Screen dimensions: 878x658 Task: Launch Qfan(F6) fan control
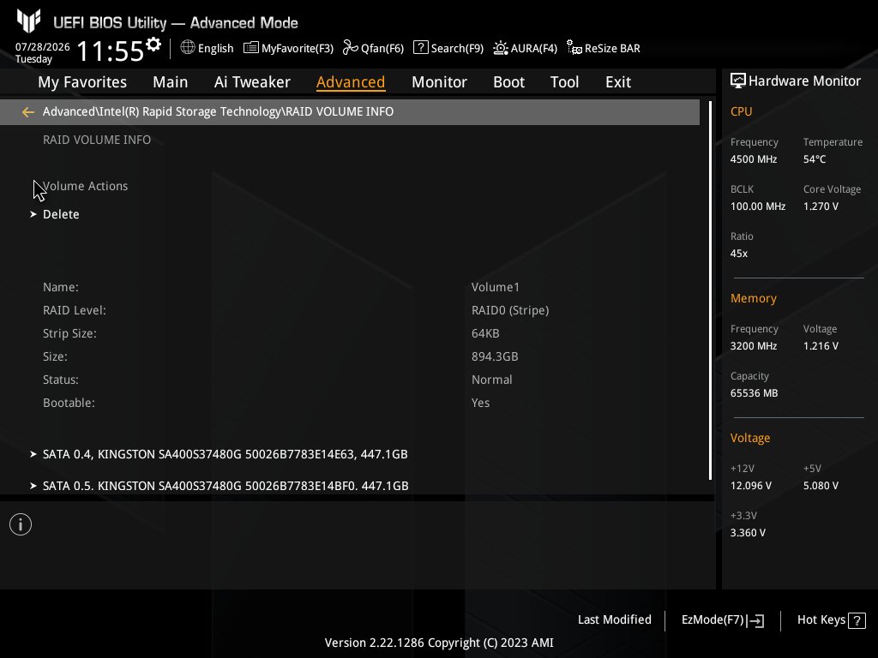click(x=351, y=48)
